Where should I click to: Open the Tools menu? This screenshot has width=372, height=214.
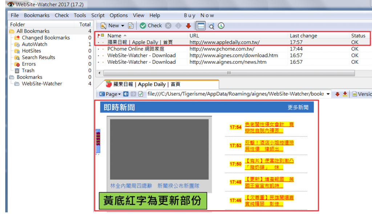(x=80, y=15)
